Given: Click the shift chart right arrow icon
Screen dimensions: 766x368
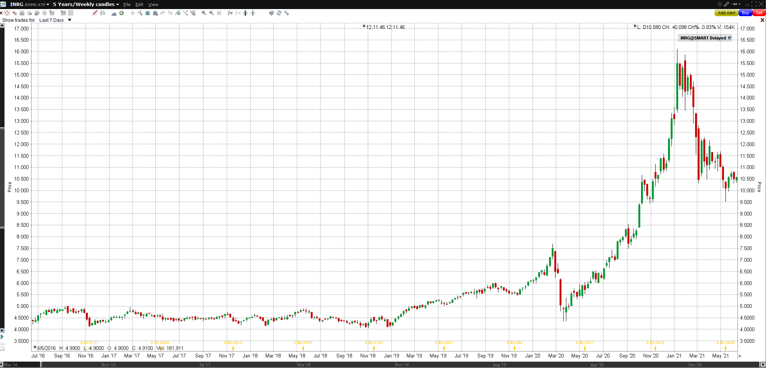Looking at the screenshot, I should [x=230, y=13].
